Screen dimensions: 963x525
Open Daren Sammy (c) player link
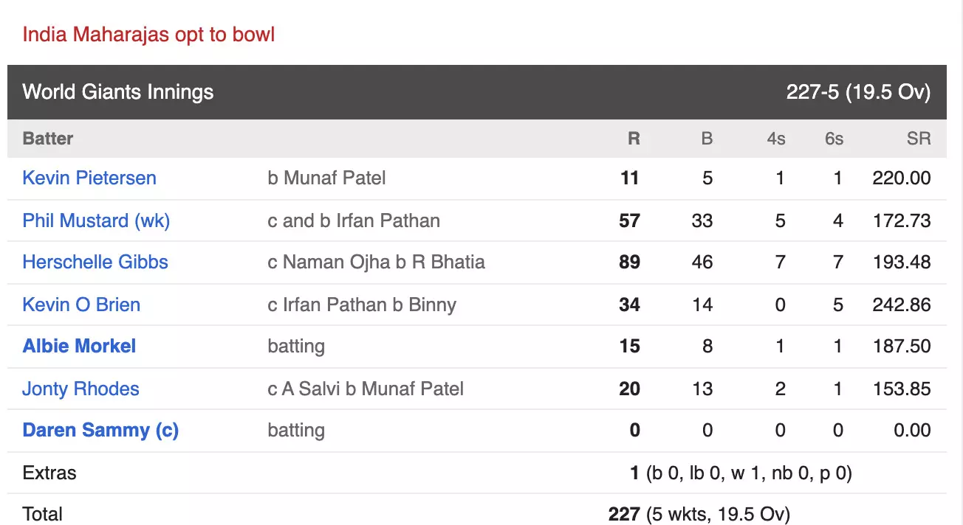point(100,431)
